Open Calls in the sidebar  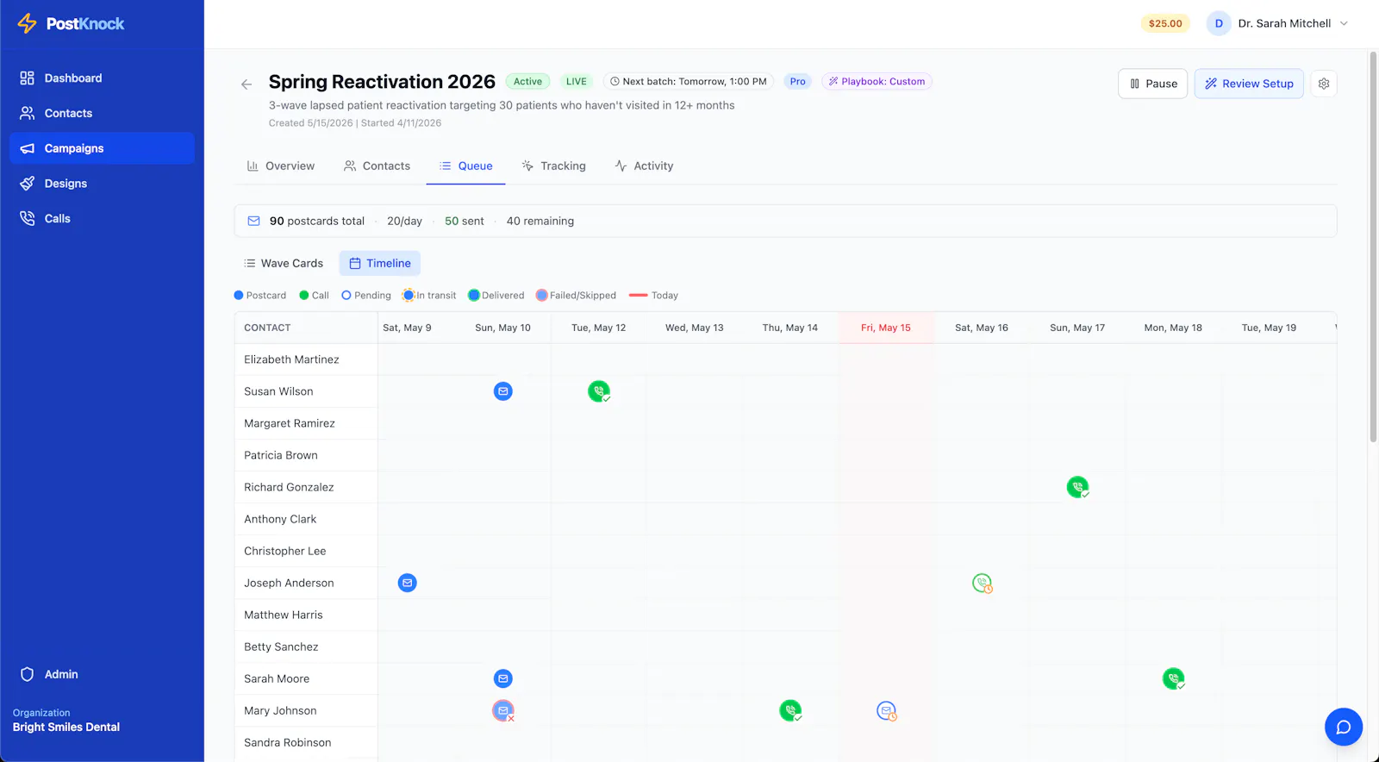[102, 219]
